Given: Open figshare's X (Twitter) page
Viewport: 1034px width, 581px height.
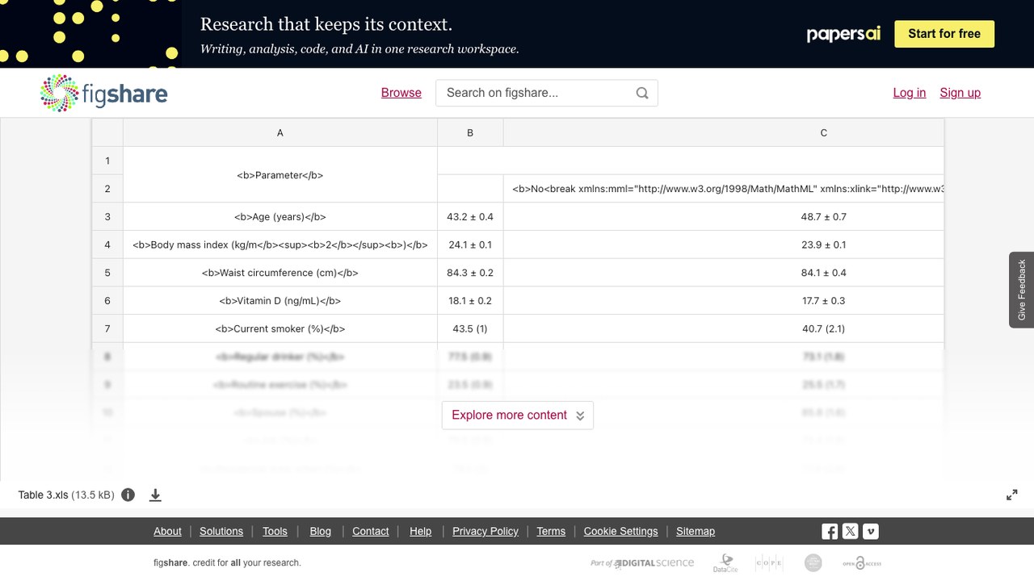Looking at the screenshot, I should (850, 531).
